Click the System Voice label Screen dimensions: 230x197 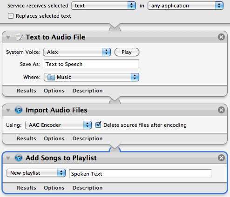23,52
